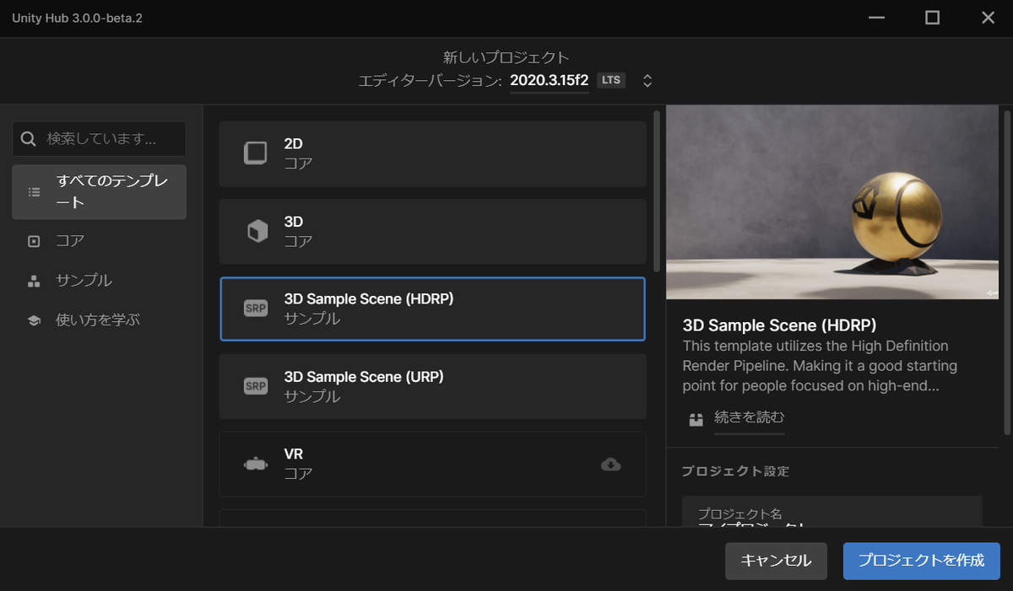The image size is (1013, 591).
Task: Click the golden sphere preview thumbnail
Action: (832, 202)
